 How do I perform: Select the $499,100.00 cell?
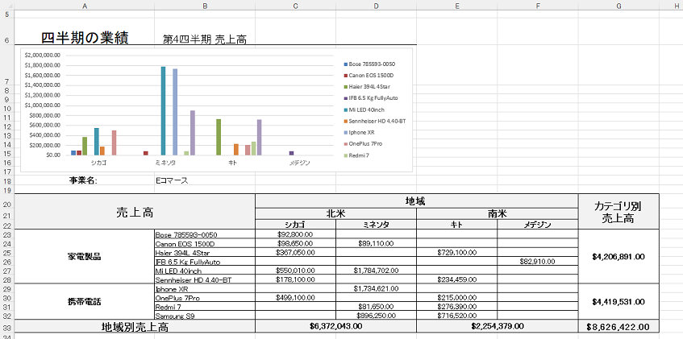pyautogui.click(x=295, y=298)
